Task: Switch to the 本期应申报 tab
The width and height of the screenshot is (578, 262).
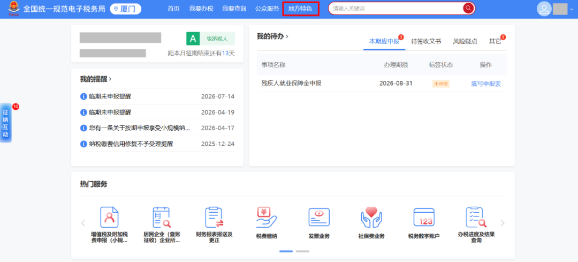Action: [x=384, y=41]
